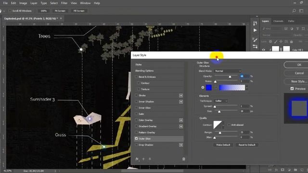308x173 pixels.
Task: Filter layers by type layer icon
Action: [297, 29]
